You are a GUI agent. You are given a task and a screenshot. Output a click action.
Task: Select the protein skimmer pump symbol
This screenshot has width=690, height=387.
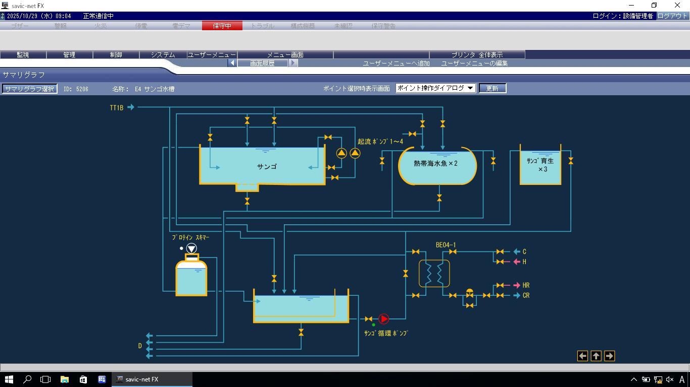(x=191, y=248)
